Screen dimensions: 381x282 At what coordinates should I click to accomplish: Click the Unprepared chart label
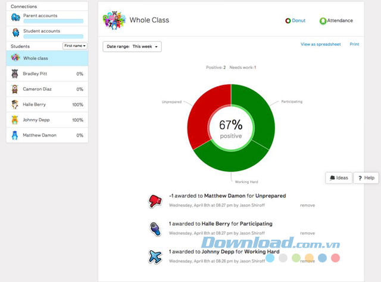click(x=171, y=102)
